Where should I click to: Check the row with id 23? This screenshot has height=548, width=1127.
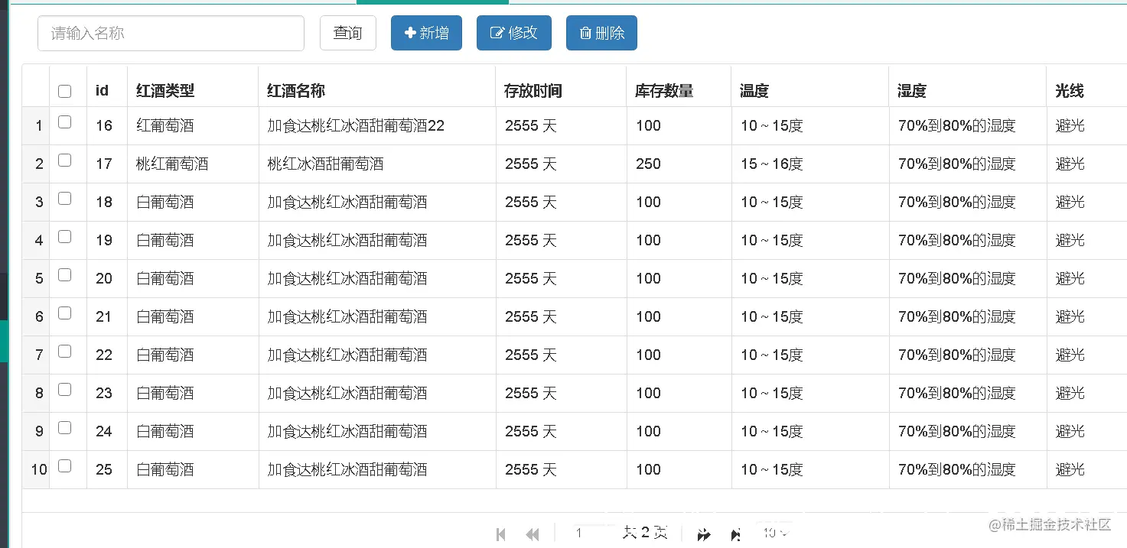[65, 390]
